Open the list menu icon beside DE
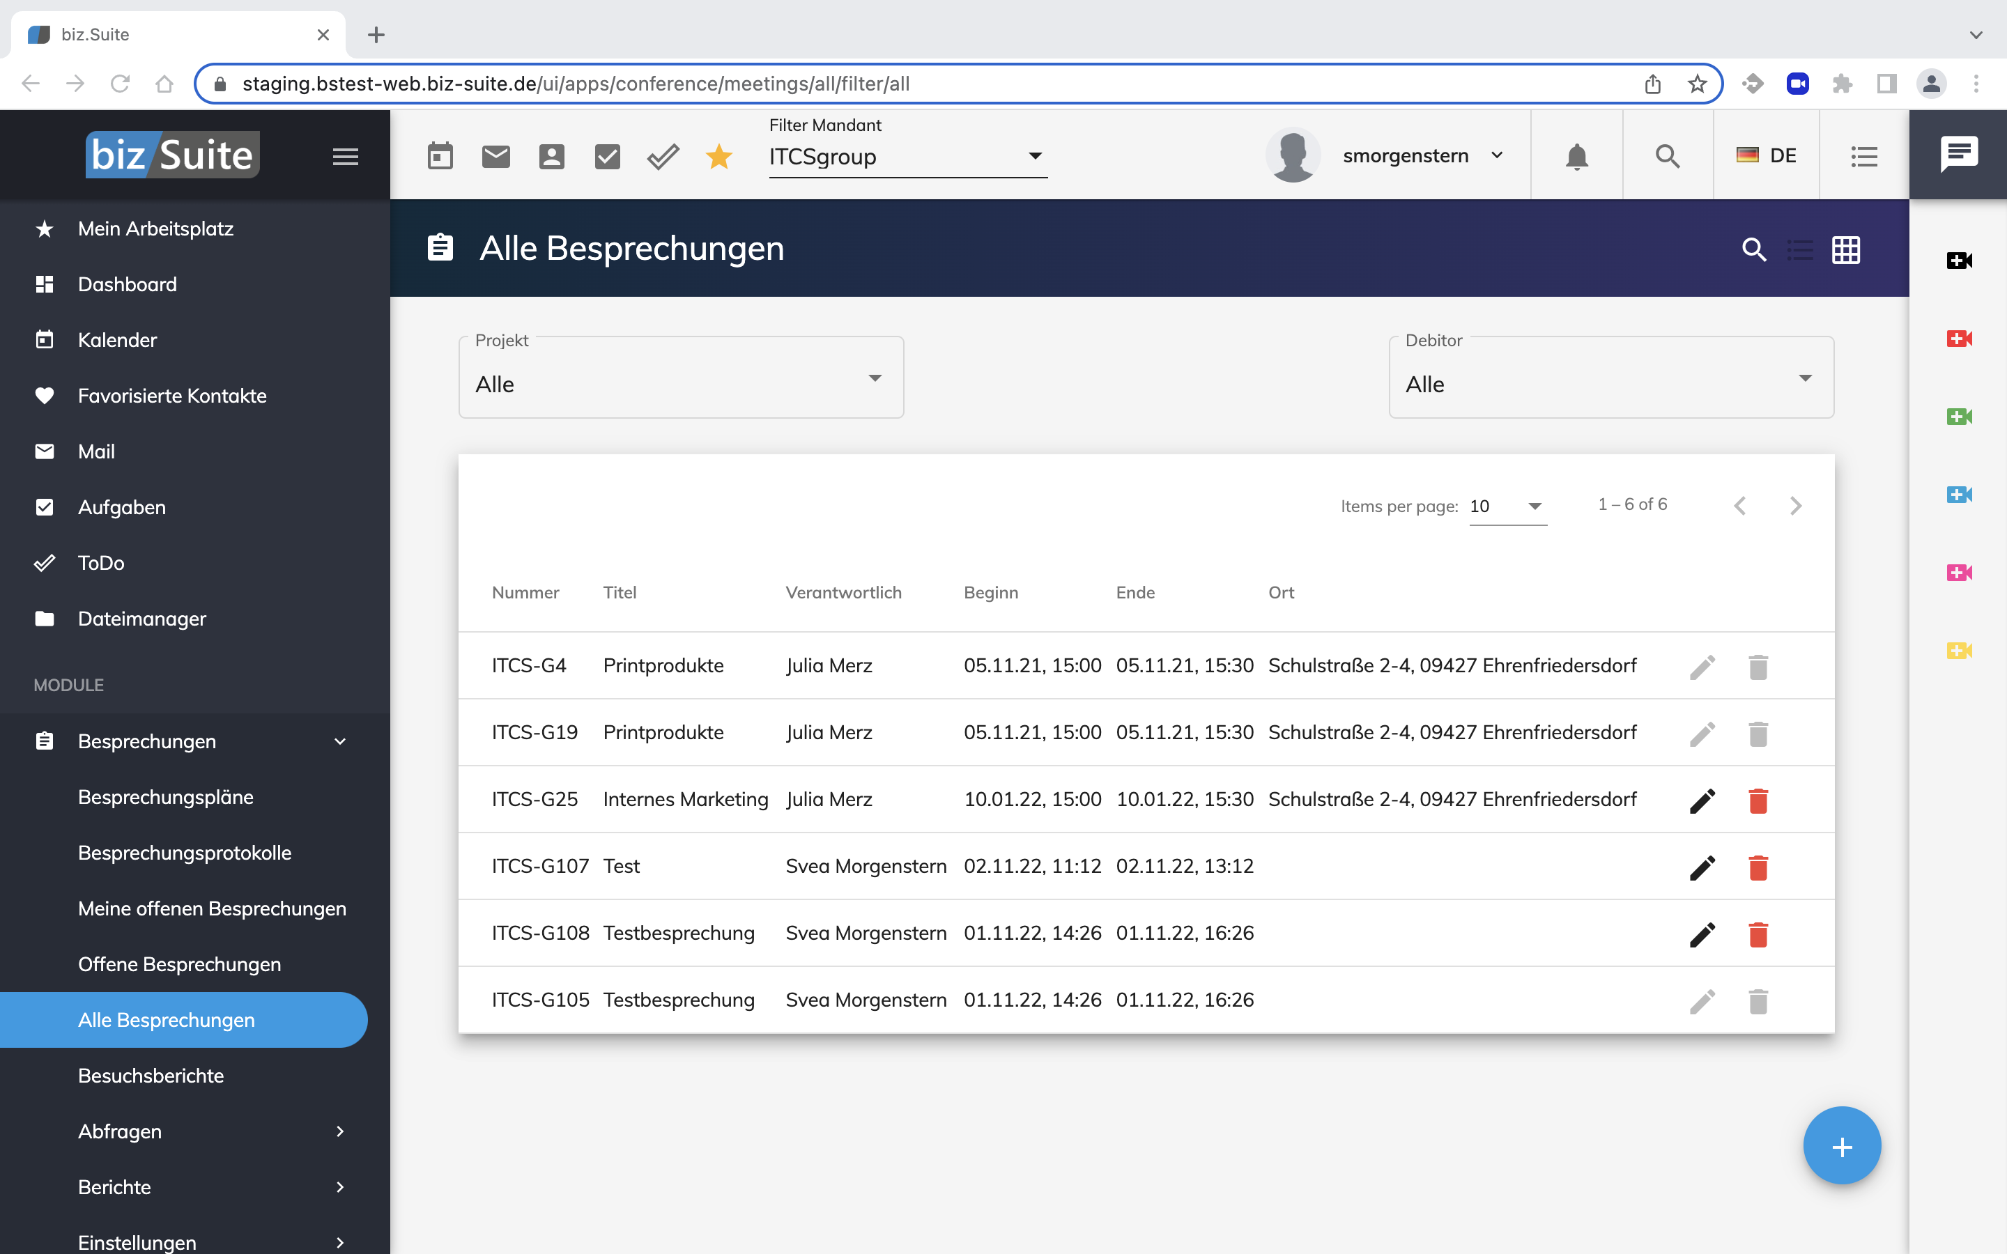Viewport: 2007px width, 1254px height. pos(1864,156)
